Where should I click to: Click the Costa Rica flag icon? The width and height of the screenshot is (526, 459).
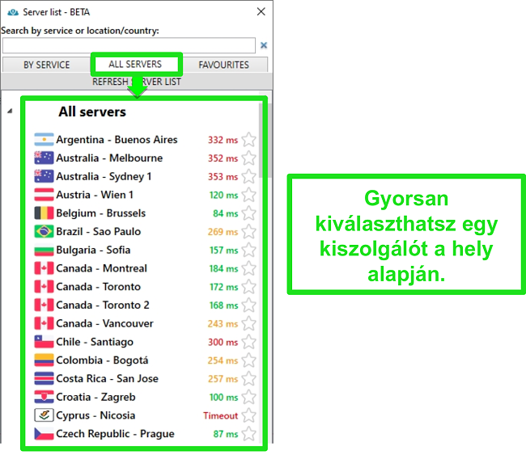click(x=44, y=378)
